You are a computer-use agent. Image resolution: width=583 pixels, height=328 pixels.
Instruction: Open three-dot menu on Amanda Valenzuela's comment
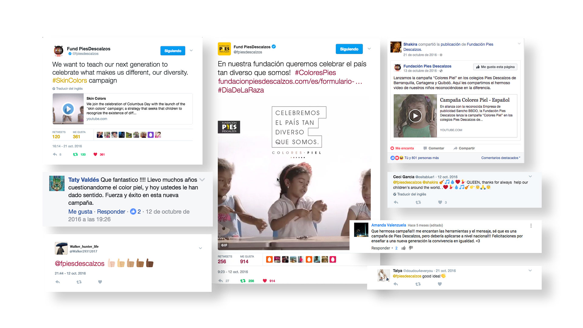pos(531,226)
